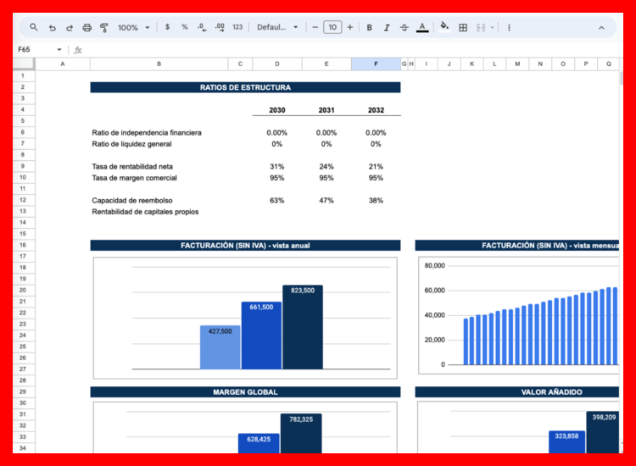Click the VALOR AÑADIDO header cell
636x466 pixels.
(x=517, y=391)
